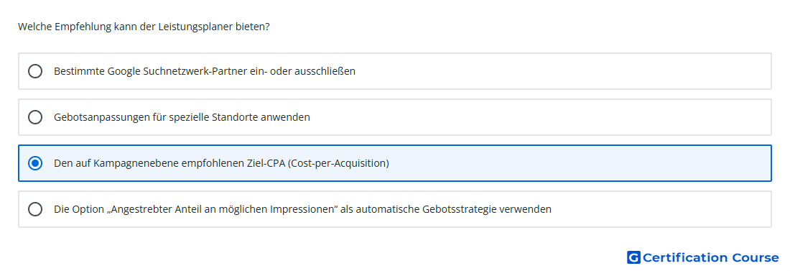Choose the Gebotsanpassungen für spezielle Standorte radio
Screen dimensions: 790x271
[x=35, y=117]
